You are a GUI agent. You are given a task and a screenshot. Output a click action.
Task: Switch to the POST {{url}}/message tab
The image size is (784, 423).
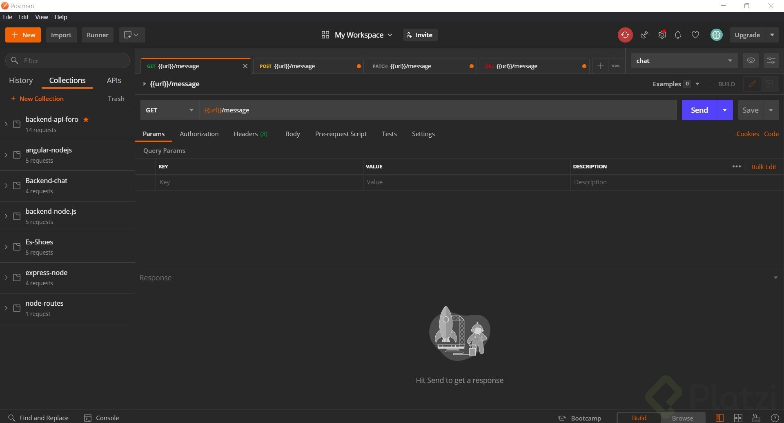[308, 66]
